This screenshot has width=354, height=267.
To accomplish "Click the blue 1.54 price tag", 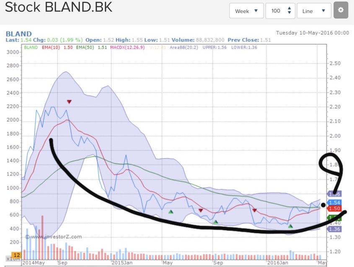I will point(334,203).
